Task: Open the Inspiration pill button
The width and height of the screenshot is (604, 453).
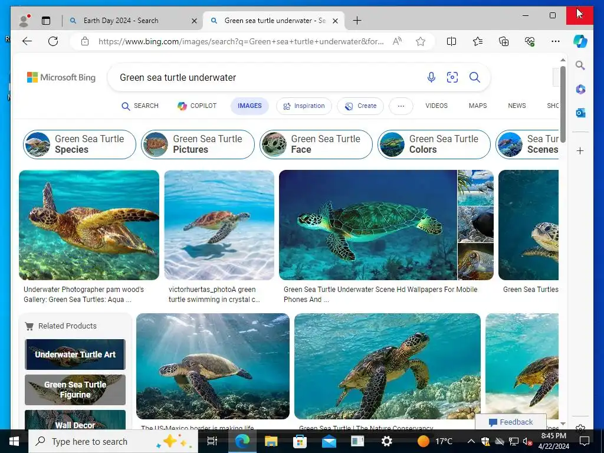Action: (304, 106)
